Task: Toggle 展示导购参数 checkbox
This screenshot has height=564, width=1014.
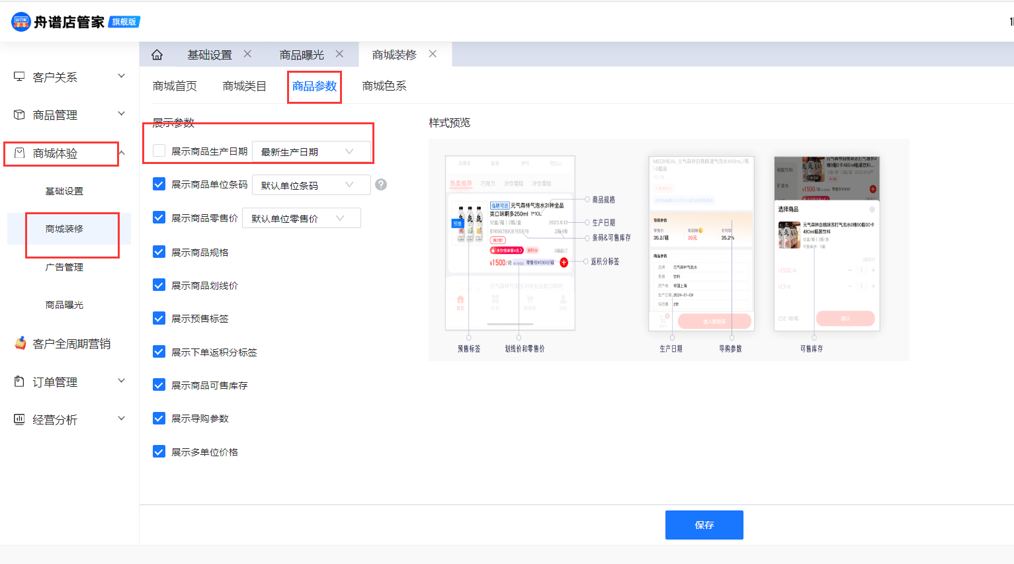Action: pyautogui.click(x=159, y=418)
